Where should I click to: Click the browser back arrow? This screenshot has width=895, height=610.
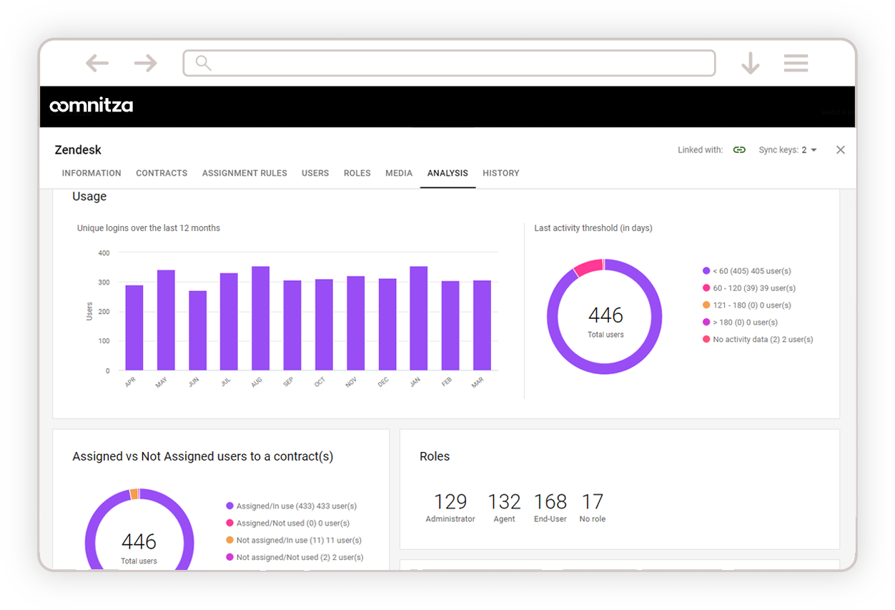[97, 64]
